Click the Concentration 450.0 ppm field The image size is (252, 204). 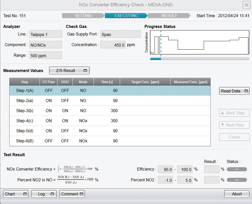[113, 45]
